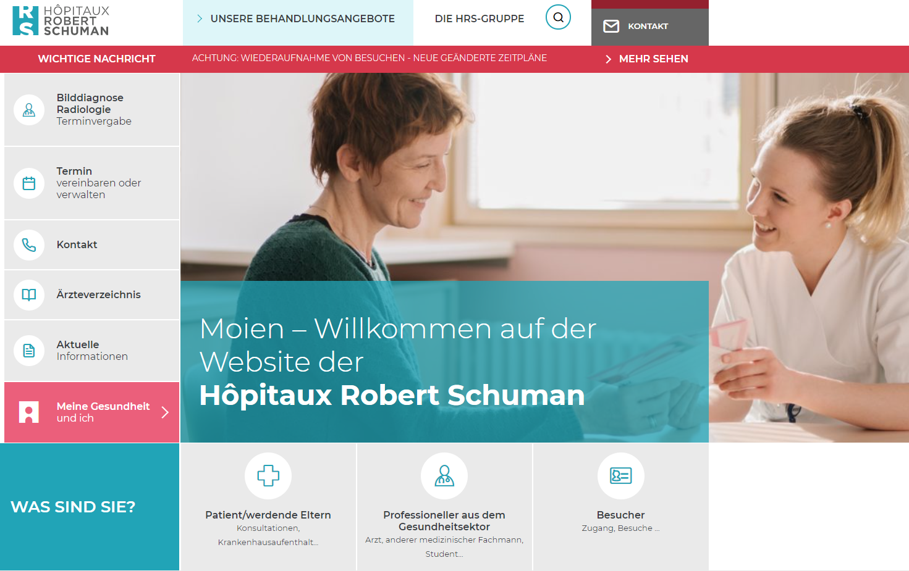The width and height of the screenshot is (909, 571).
Task: Click the Kontakt button in header
Action: pyautogui.click(x=650, y=27)
